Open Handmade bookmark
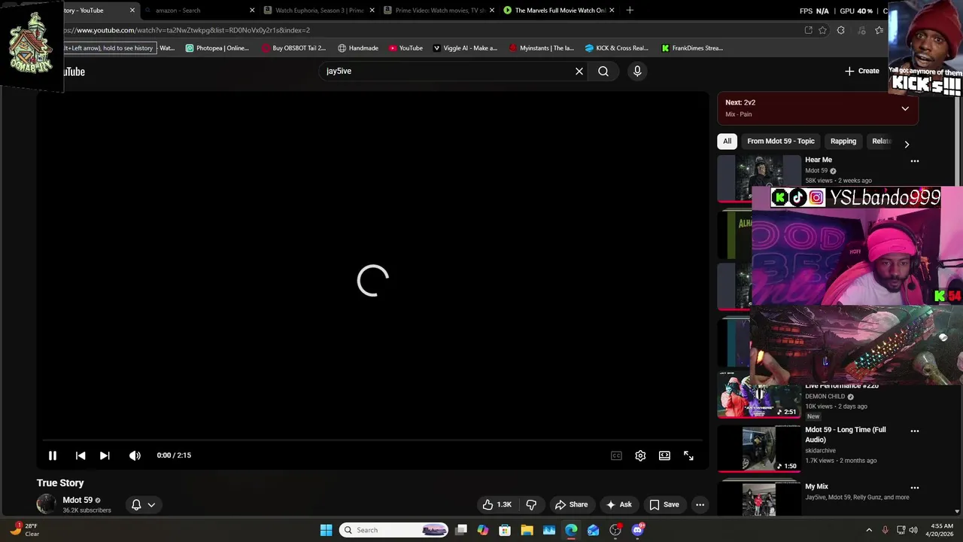The width and height of the screenshot is (963, 542). click(x=358, y=48)
